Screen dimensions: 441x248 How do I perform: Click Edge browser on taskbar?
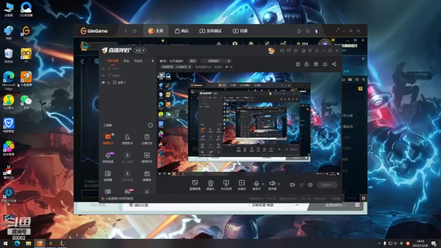click(x=17, y=243)
